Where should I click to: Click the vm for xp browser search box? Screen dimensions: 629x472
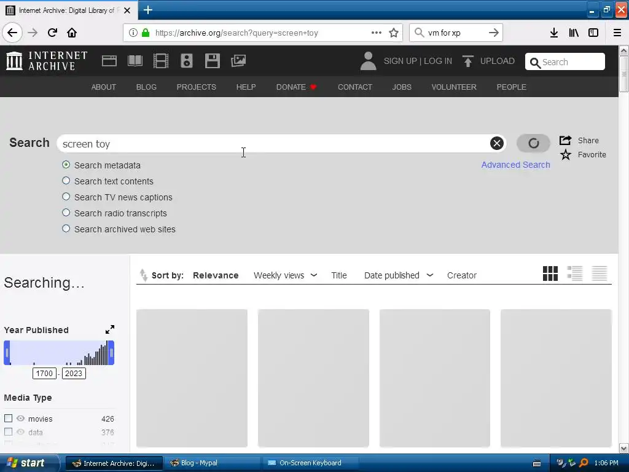tap(456, 33)
